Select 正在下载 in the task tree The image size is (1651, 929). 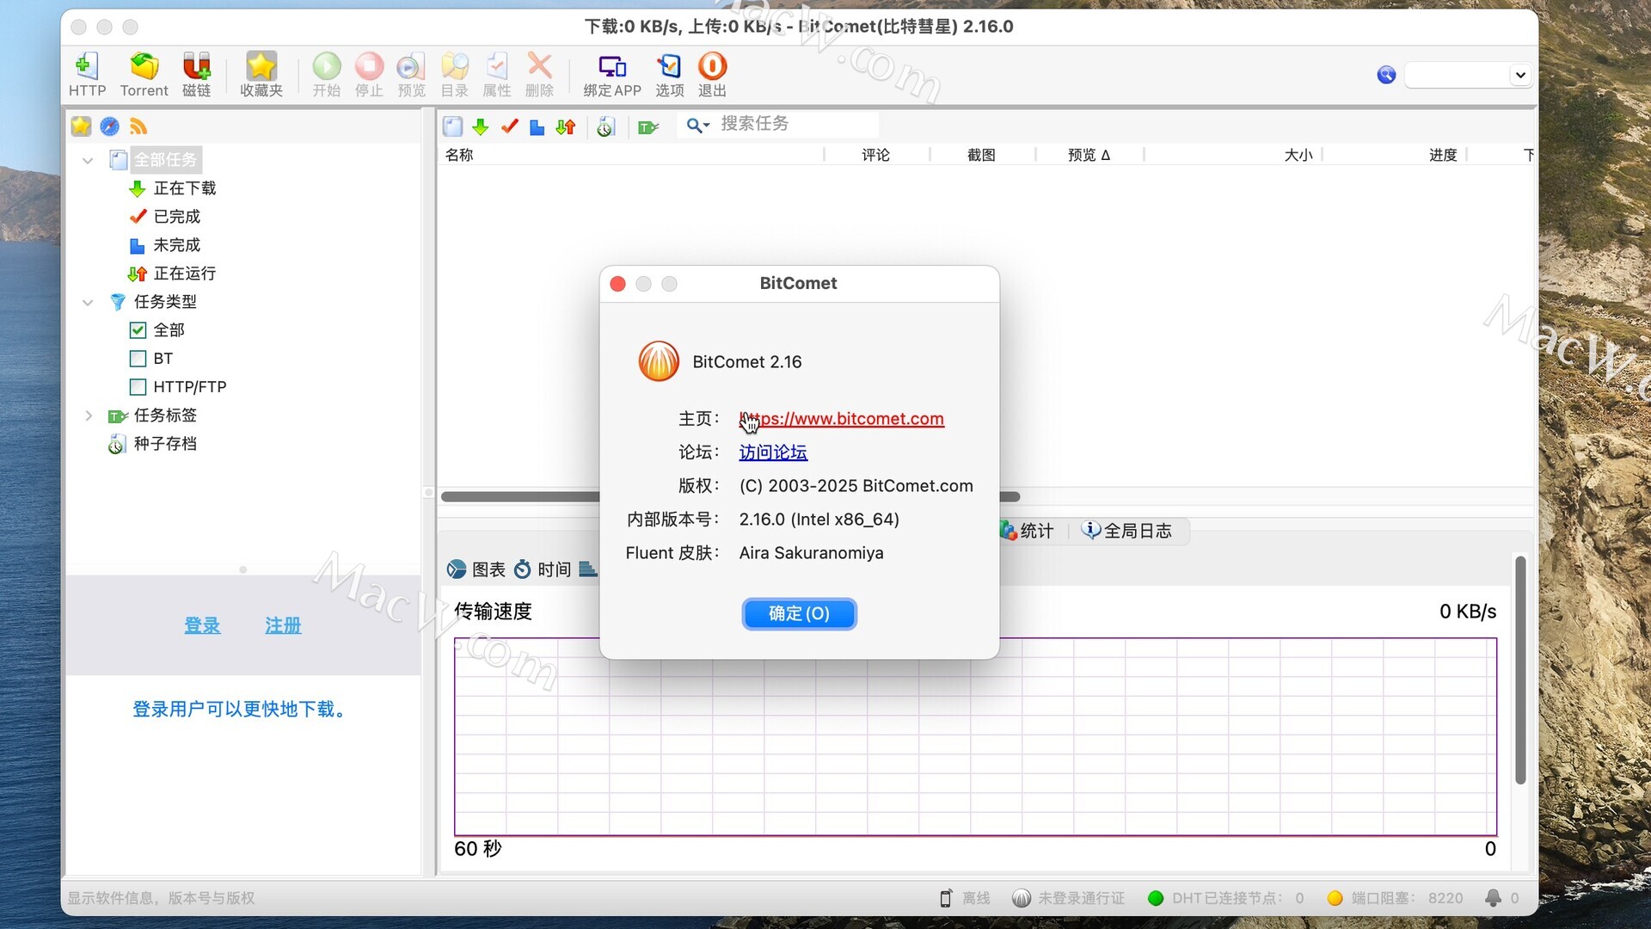coord(172,188)
